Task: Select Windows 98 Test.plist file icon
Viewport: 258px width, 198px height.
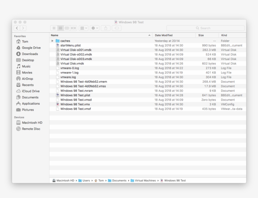Action: click(58, 95)
